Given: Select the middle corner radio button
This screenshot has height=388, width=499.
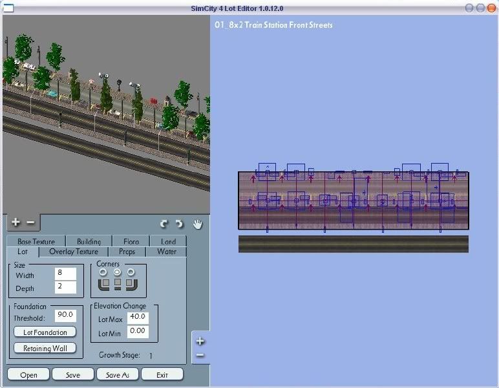Looking at the screenshot, I should [x=117, y=272].
